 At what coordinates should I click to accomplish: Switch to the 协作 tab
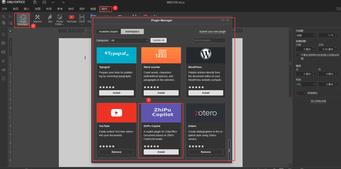(71, 9)
